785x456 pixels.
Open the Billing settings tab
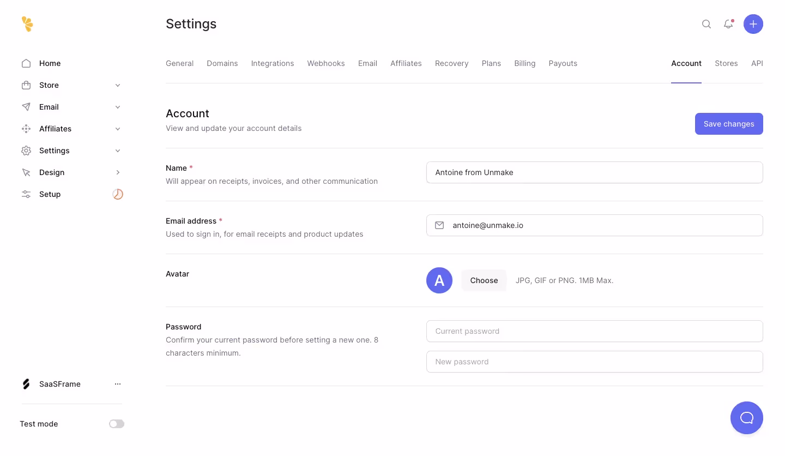click(x=524, y=63)
